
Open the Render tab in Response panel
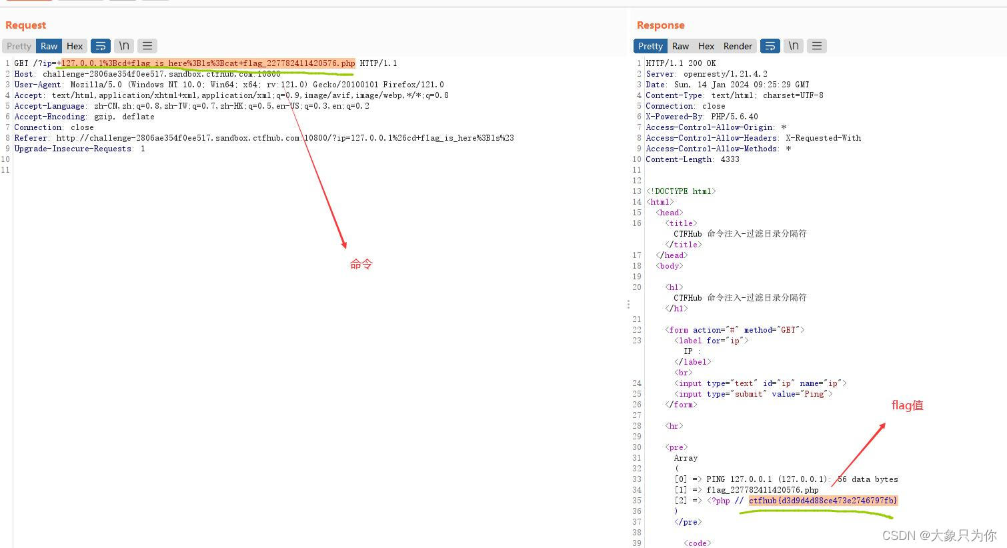point(738,46)
